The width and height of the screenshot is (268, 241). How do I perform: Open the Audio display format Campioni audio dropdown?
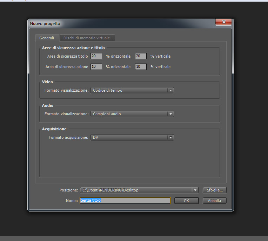coord(132,114)
